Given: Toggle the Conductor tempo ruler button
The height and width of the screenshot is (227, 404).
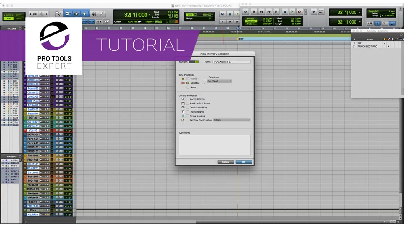Looking at the screenshot, I should 392,24.
